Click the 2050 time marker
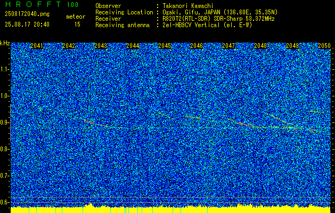 pos(324,46)
